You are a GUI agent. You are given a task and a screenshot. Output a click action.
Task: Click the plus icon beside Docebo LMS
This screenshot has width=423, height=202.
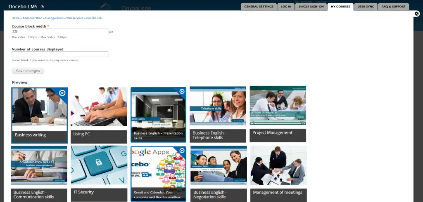click(x=42, y=7)
